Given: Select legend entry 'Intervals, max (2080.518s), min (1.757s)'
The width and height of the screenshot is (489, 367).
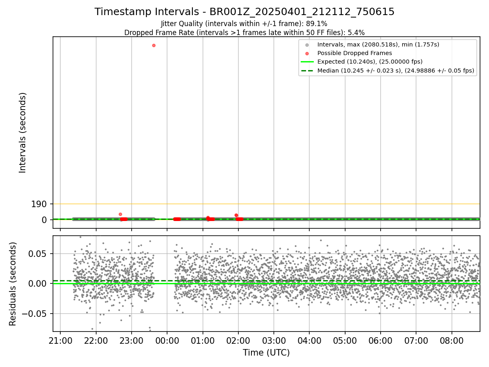Looking at the screenshot, I should pyautogui.click(x=378, y=44).
